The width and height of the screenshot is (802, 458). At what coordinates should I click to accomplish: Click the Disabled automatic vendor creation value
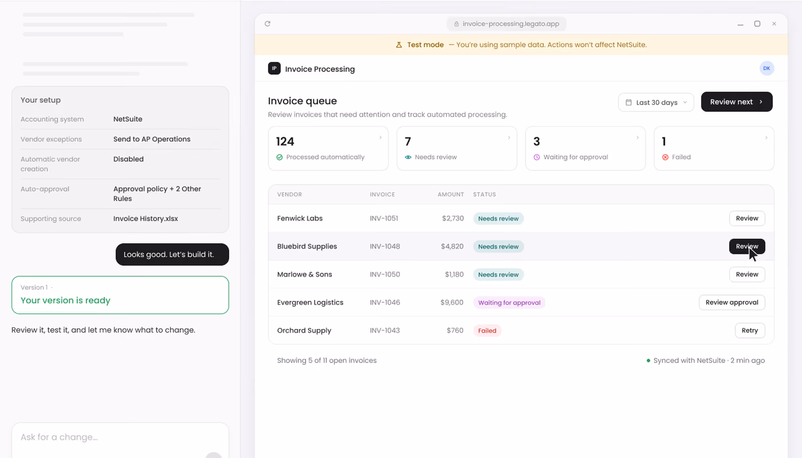[x=128, y=159]
